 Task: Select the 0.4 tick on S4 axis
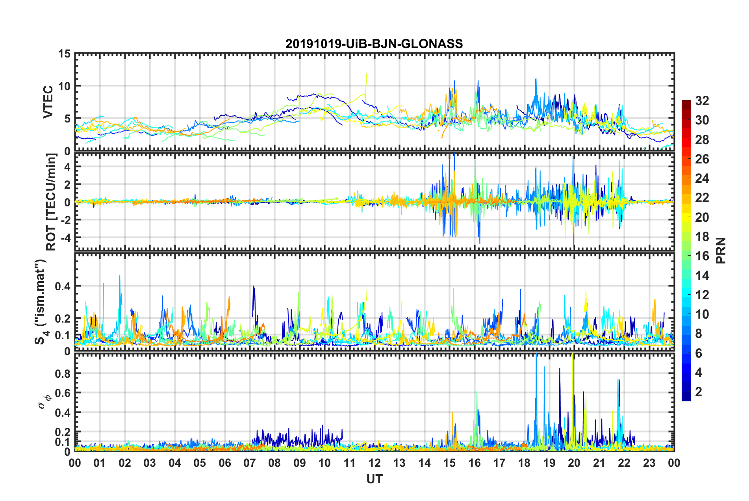point(63,286)
